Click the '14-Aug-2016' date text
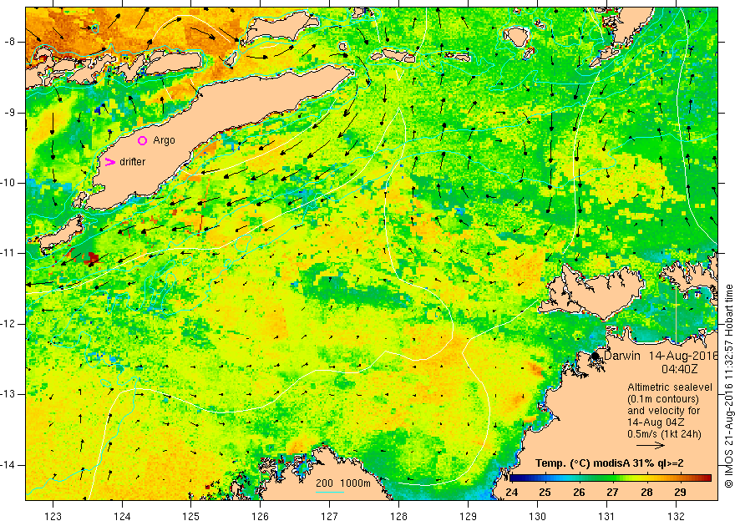Screen dimensions: 735x526 pyautogui.click(x=683, y=356)
